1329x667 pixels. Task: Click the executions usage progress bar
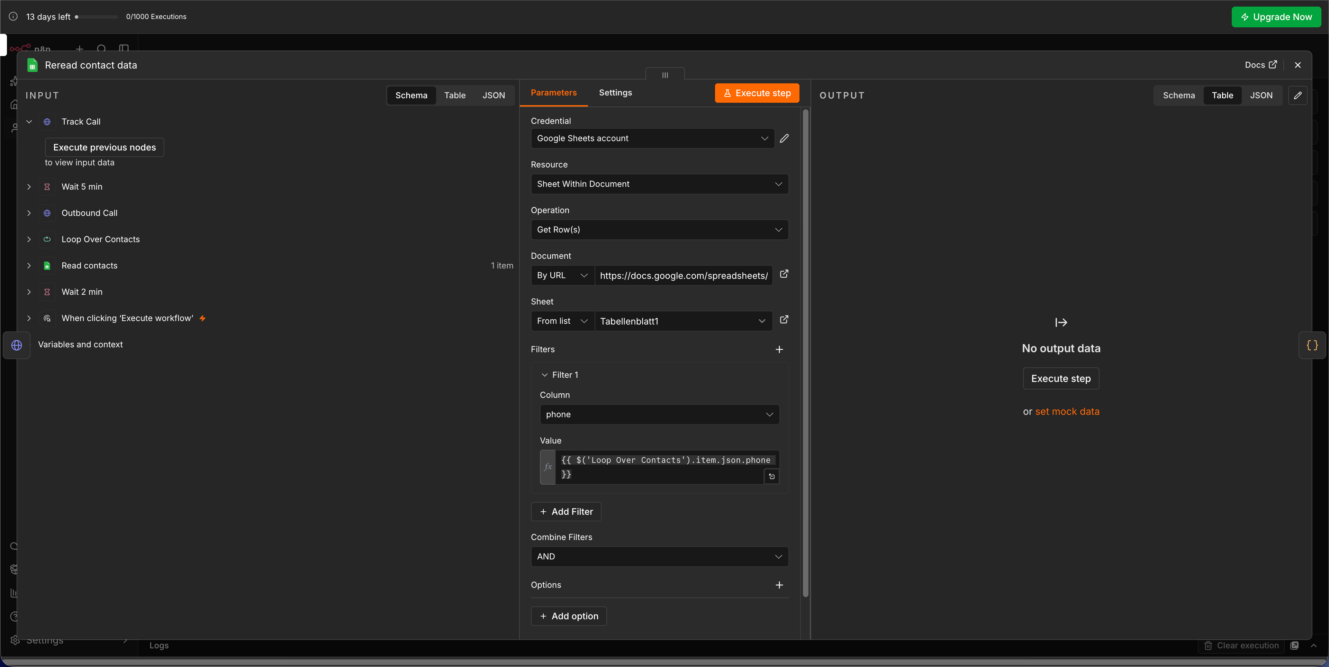click(97, 17)
